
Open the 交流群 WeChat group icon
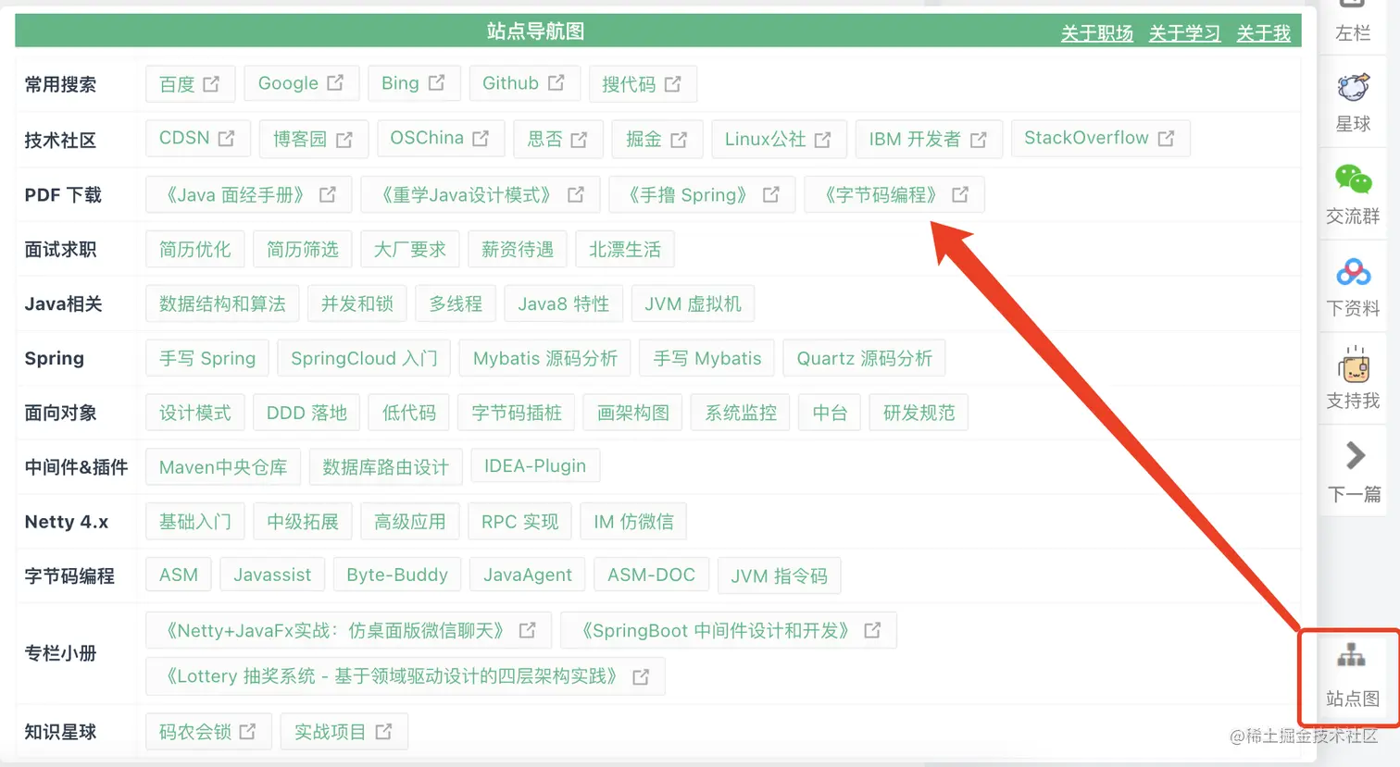(x=1353, y=179)
